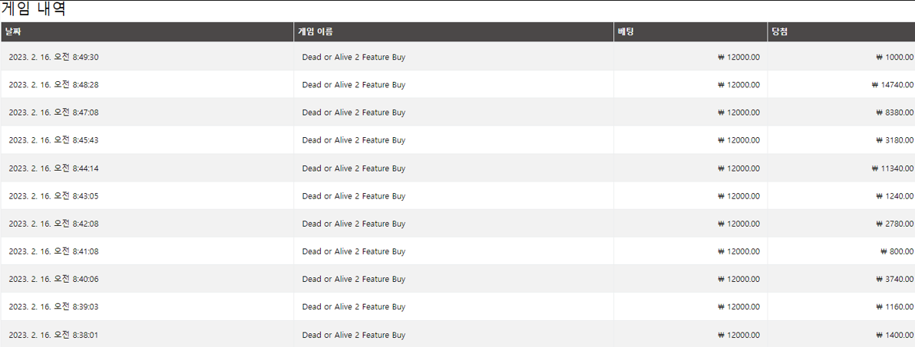Select the row dated 오전 8:38:01

(457, 334)
